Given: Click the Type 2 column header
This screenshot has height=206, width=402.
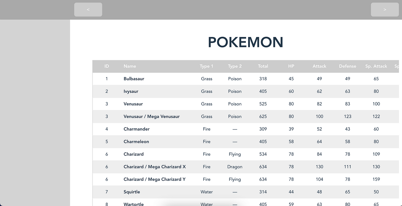Looking at the screenshot, I should [x=235, y=66].
